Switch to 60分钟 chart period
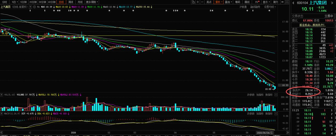This screenshot has width=336, height=136. 52,2
